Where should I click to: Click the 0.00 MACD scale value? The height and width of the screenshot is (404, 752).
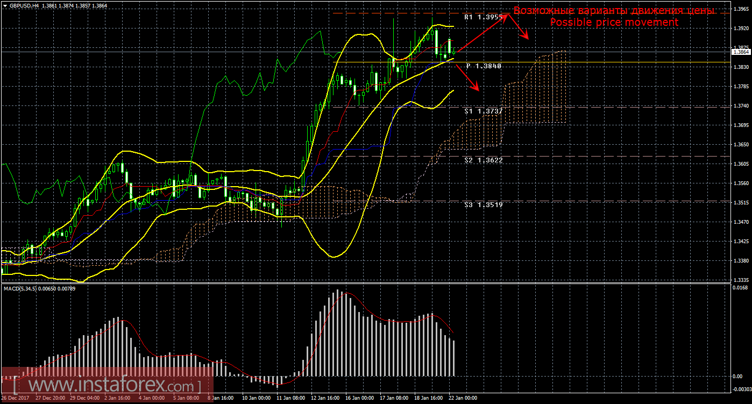(x=737, y=376)
